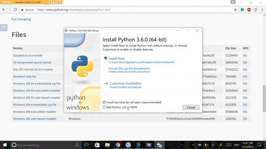Open SIG link for Windows help file

click(x=245, y=77)
